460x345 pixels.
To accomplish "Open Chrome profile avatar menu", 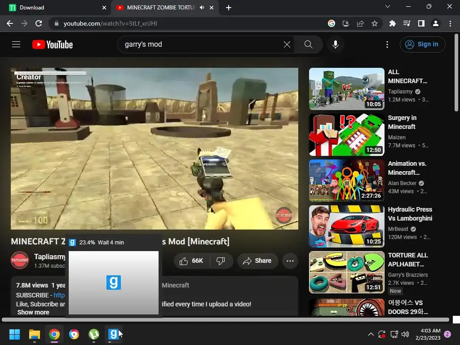I will coord(436,23).
